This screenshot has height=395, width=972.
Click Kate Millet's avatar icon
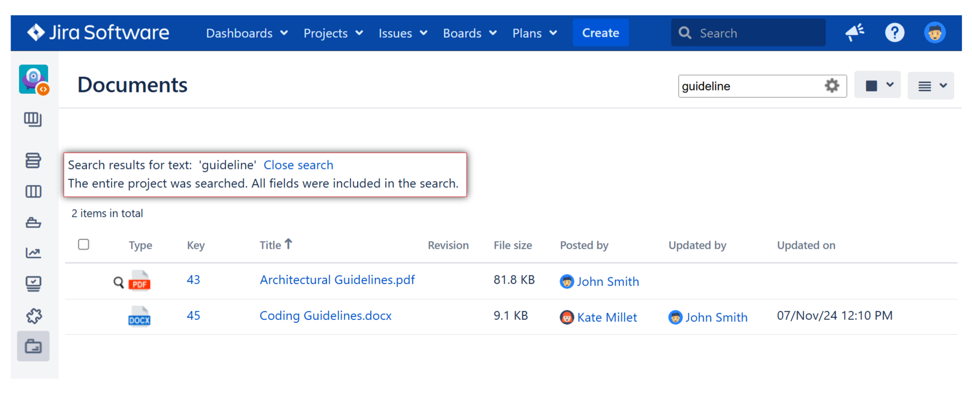click(566, 317)
